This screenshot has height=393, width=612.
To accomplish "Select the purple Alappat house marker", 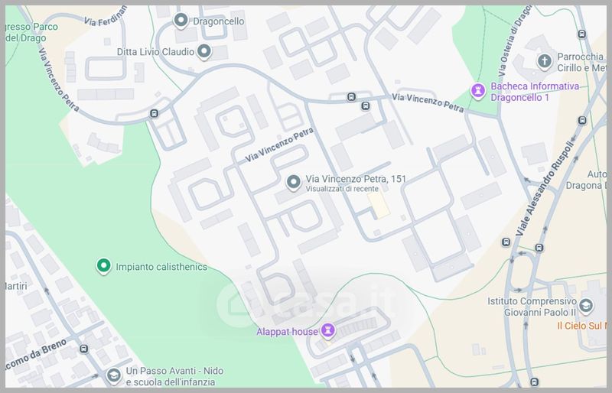I will point(328,331).
